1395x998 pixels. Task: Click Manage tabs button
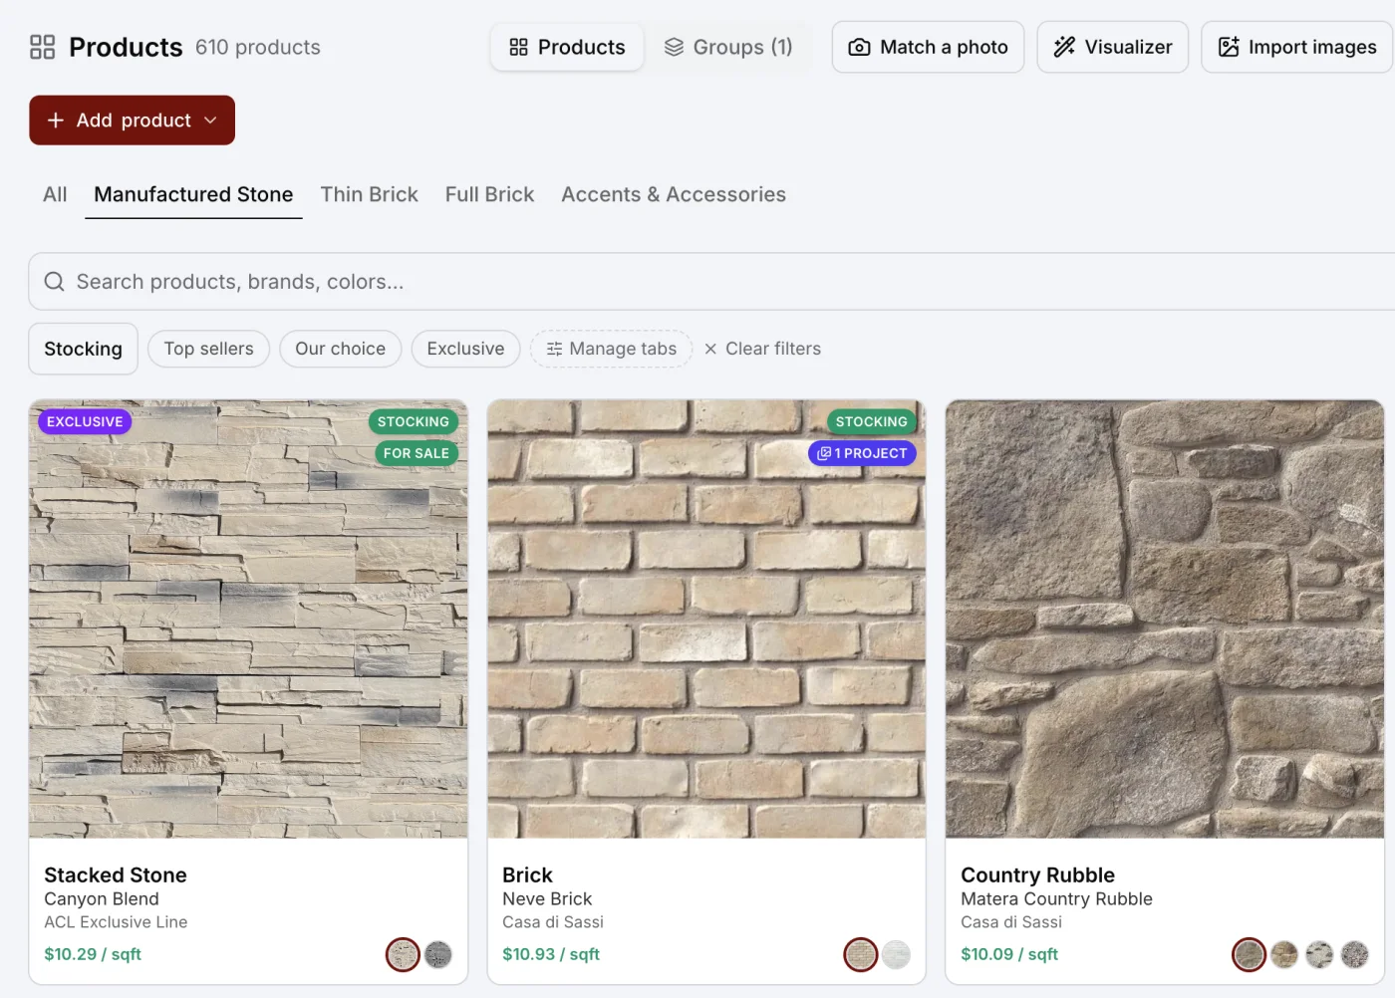[x=611, y=349]
